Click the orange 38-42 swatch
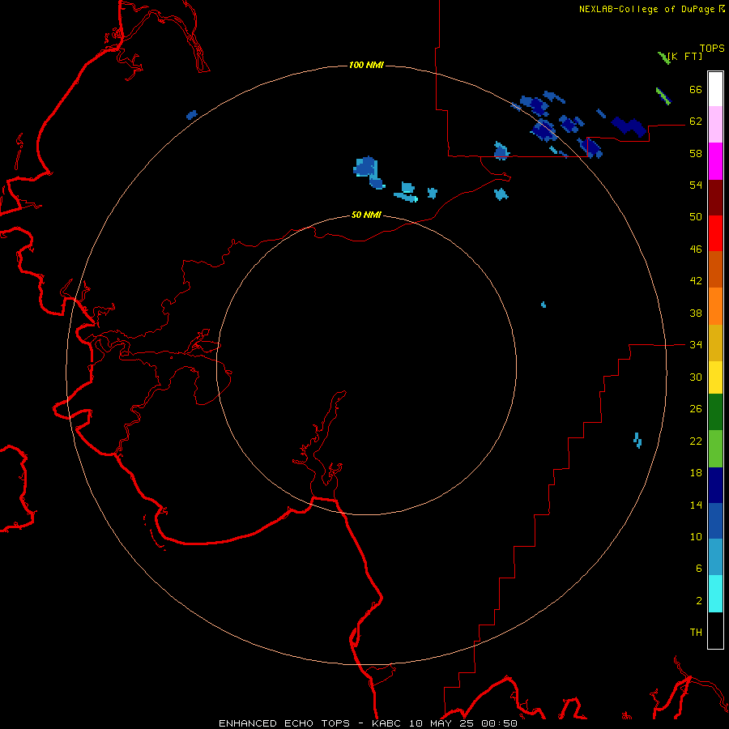 click(715, 306)
